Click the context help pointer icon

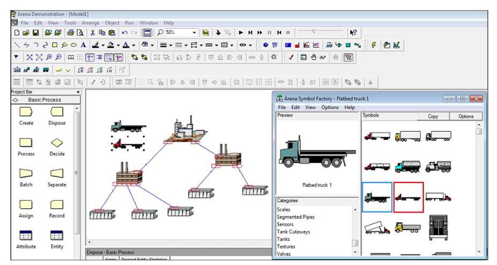click(x=353, y=32)
